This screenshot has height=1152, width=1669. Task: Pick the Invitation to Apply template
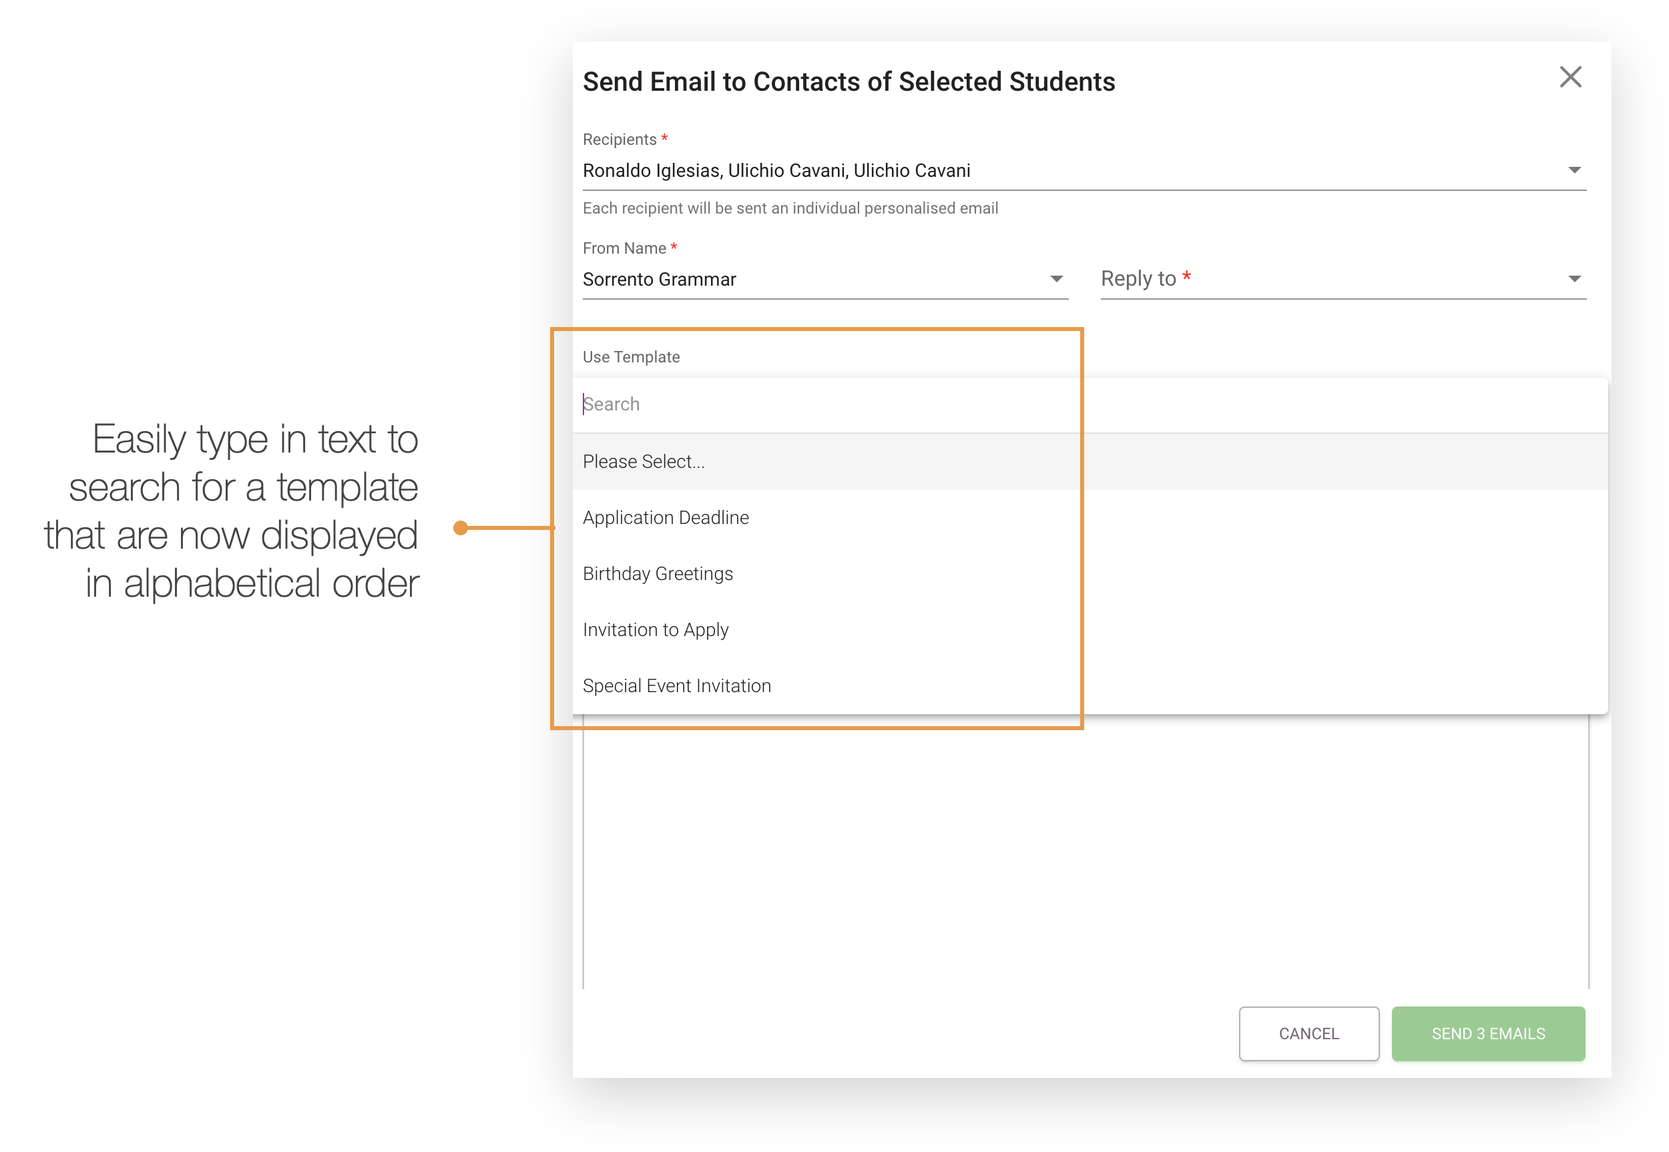click(656, 629)
